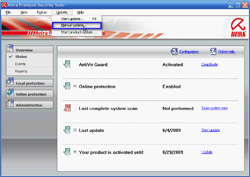Click the 'AntiVir Guard' label
The width and height of the screenshot is (250, 177).
(93, 65)
